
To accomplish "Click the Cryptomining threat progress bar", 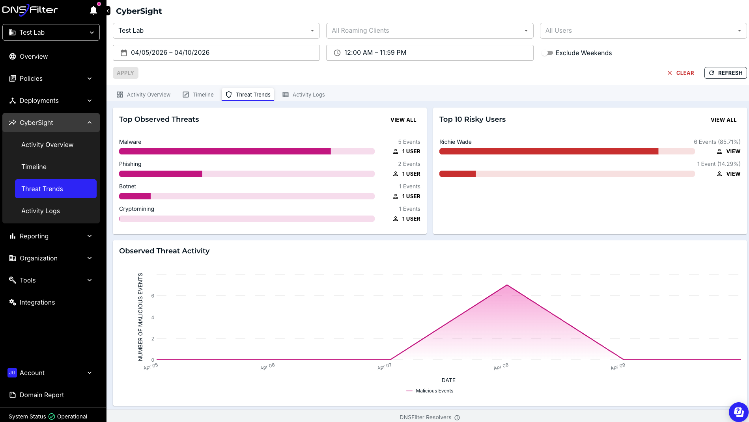I will pyautogui.click(x=247, y=219).
